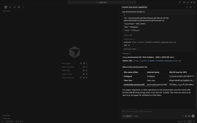Image resolution: width=197 pixels, height=123 pixels.
Task: Click the table horizontal scrollbar
Action: click(141, 86)
